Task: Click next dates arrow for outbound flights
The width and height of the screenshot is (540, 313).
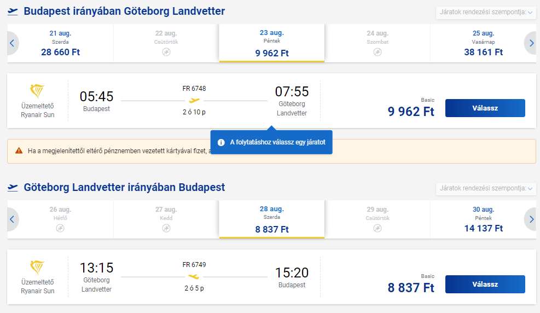Action: pyautogui.click(x=531, y=43)
